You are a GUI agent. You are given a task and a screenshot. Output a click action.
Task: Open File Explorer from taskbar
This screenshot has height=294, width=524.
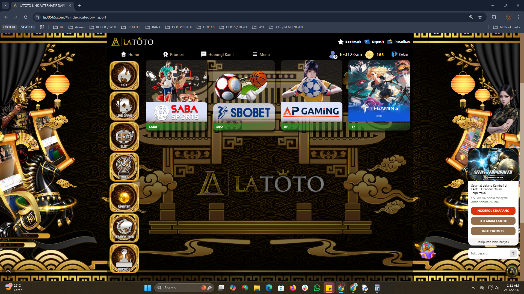[257, 288]
